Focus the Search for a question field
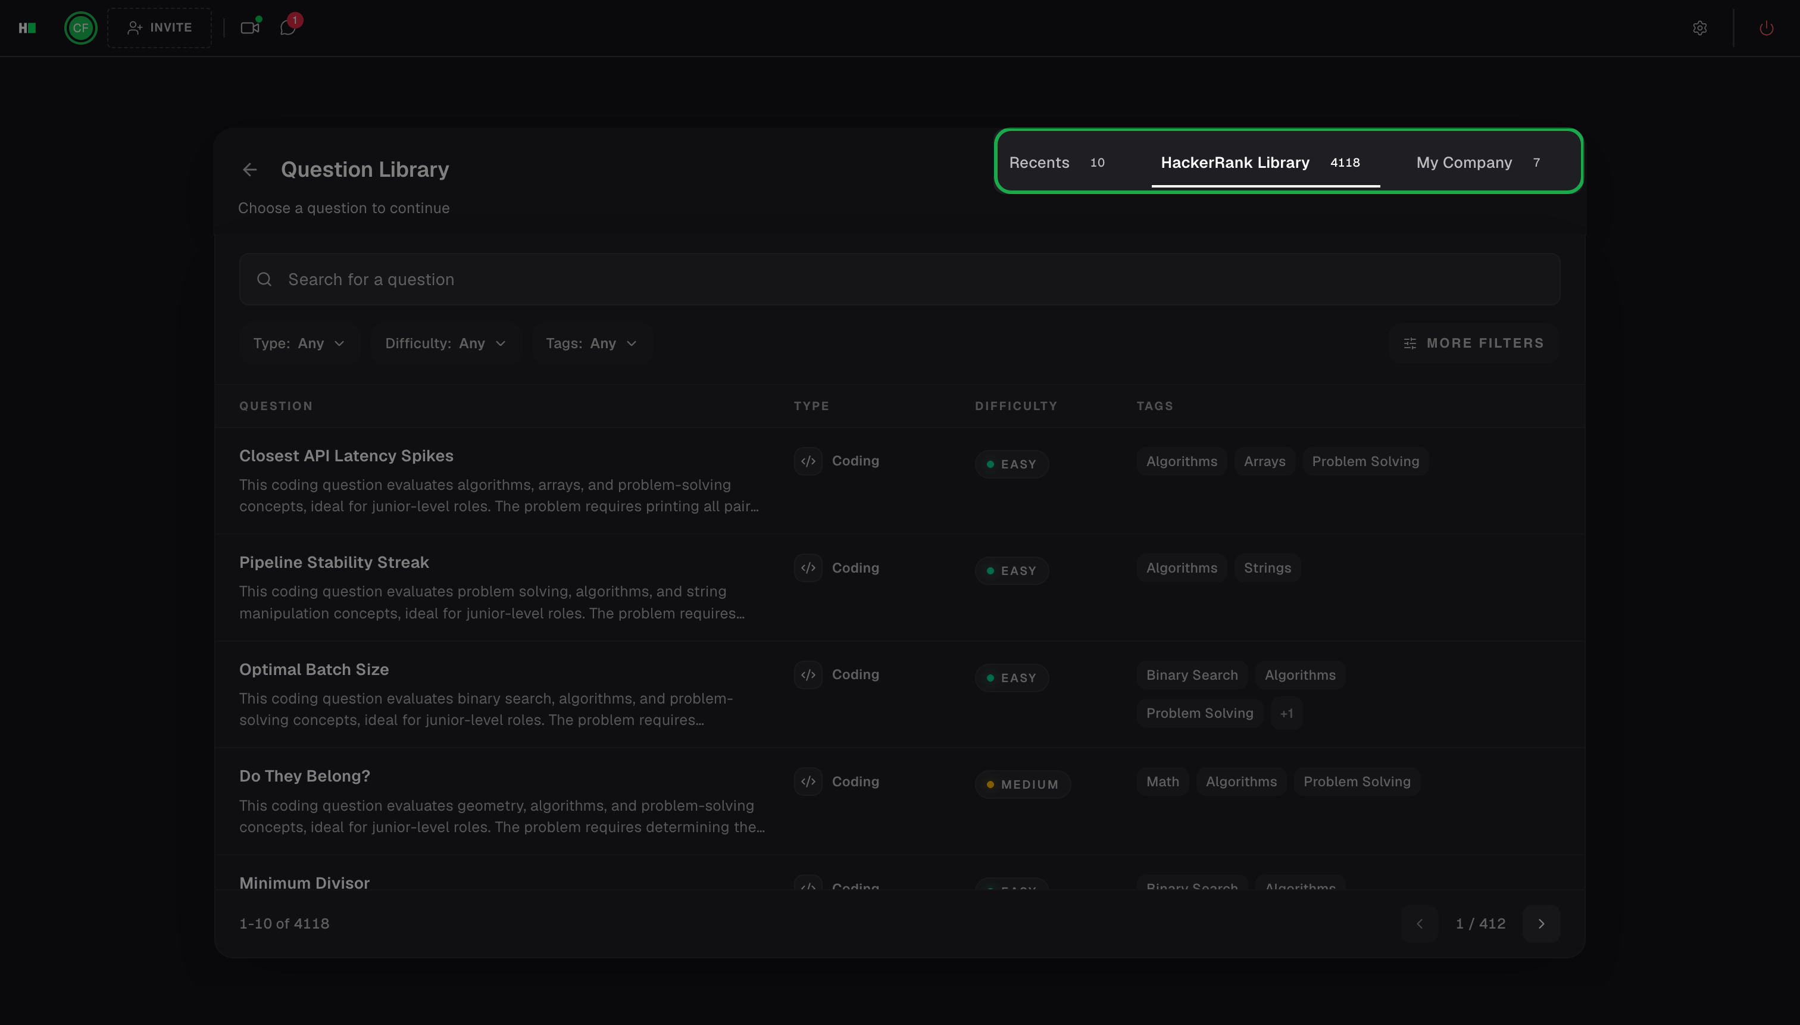Screen dimensions: 1800x1025 pos(899,280)
